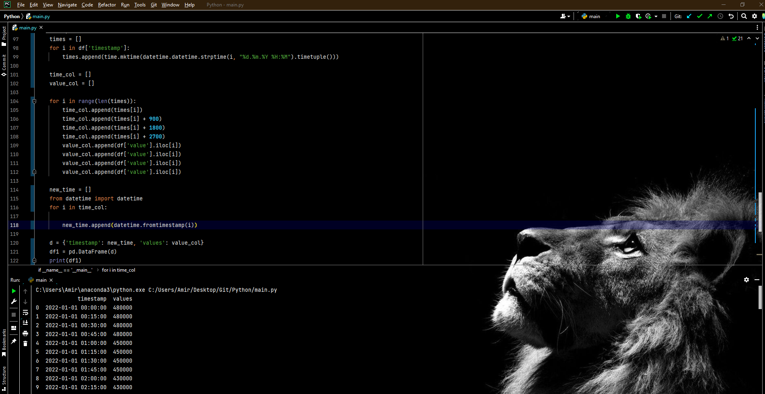The width and height of the screenshot is (765, 394).
Task: Close the main.py editor tab
Action: pyautogui.click(x=41, y=27)
